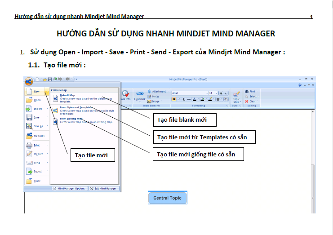Image resolution: width=333 pixels, height=235 pixels.
Task: Choose From Existing Map option
Action: (x=85, y=120)
